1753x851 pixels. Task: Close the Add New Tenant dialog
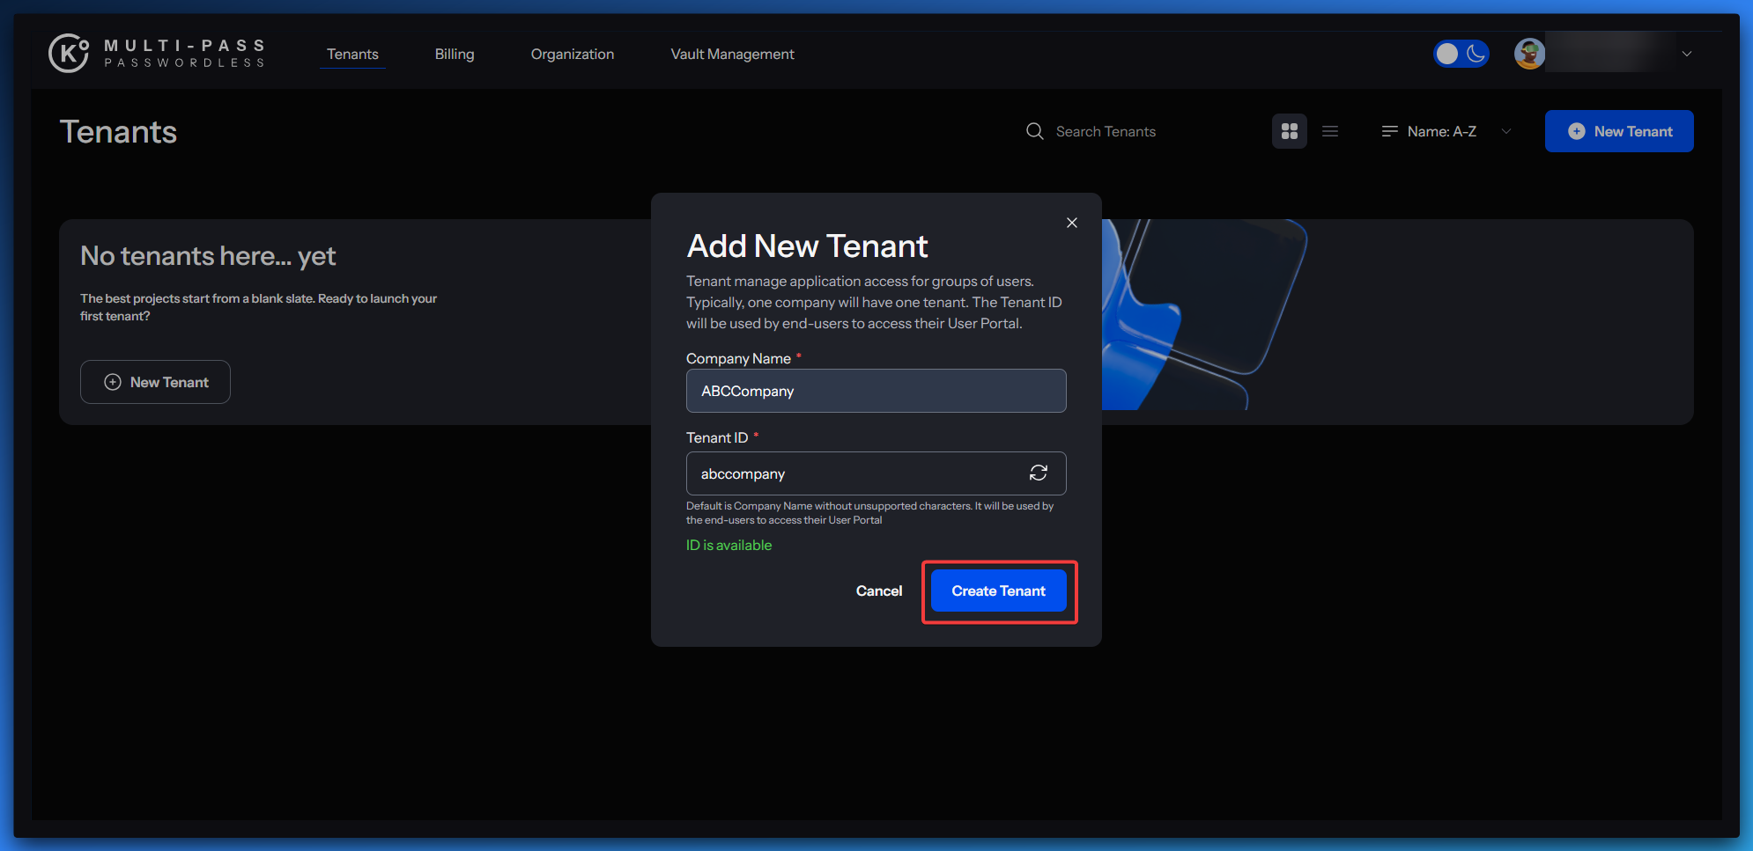point(1071,223)
